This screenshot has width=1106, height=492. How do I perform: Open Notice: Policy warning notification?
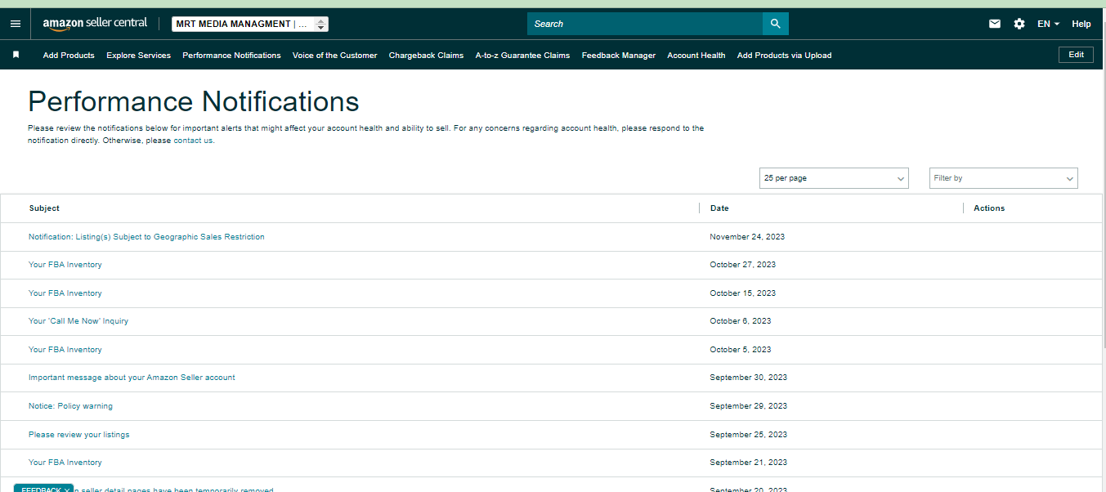[x=70, y=406]
